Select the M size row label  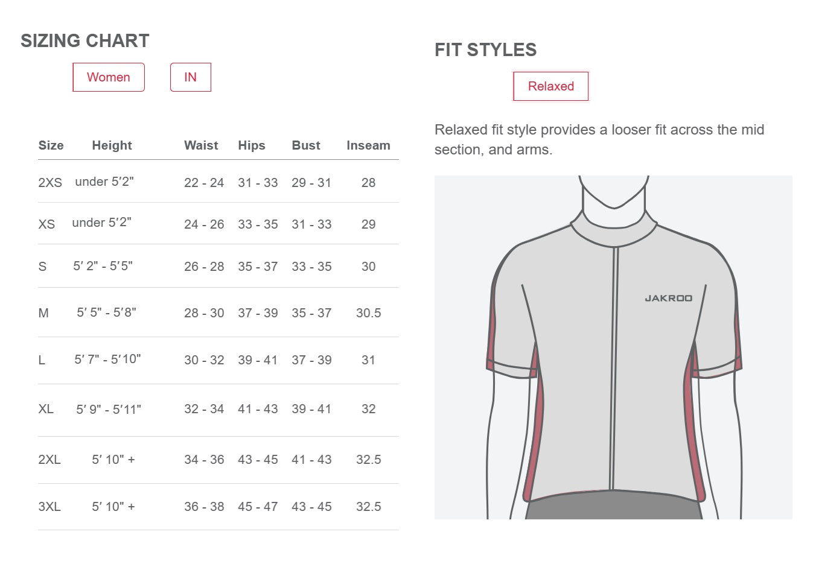(x=43, y=313)
